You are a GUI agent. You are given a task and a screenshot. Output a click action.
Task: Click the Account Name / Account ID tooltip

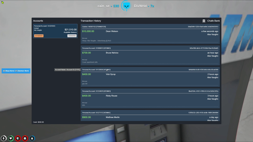pos(68,70)
